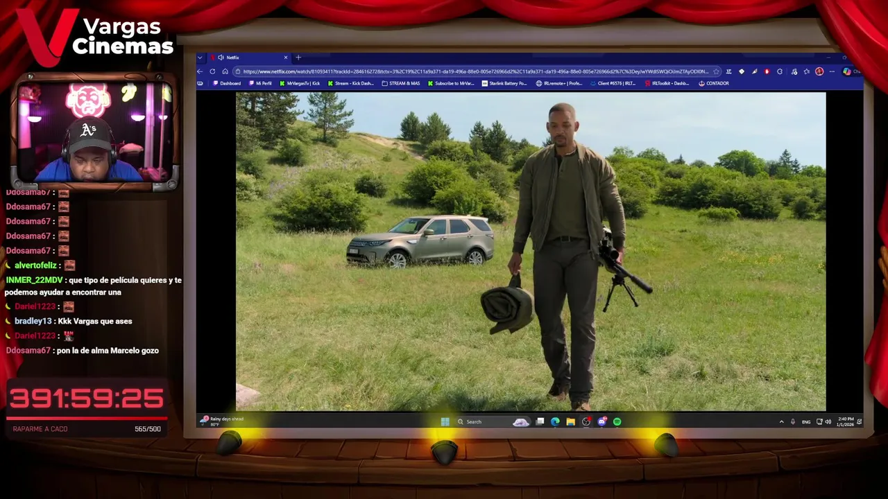Open the Copilot sidebar icon

[847, 71]
